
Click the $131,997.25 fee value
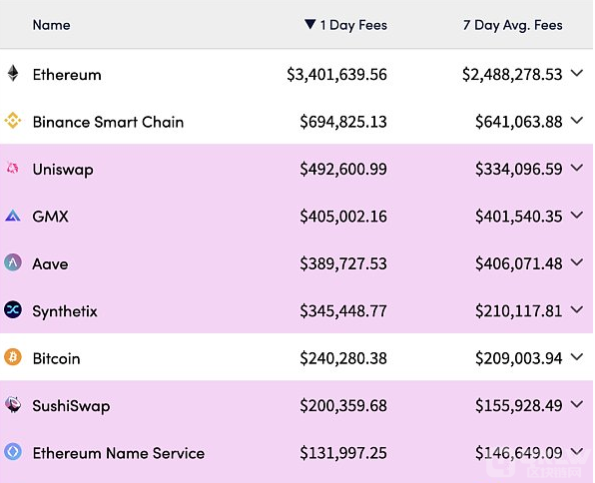343,453
